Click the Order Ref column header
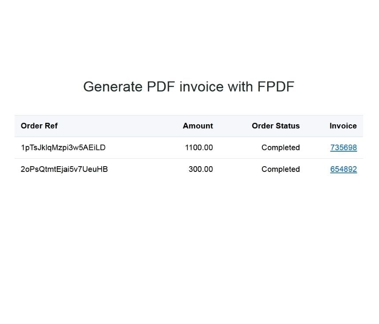This screenshot has width=379, height=324. coord(39,126)
